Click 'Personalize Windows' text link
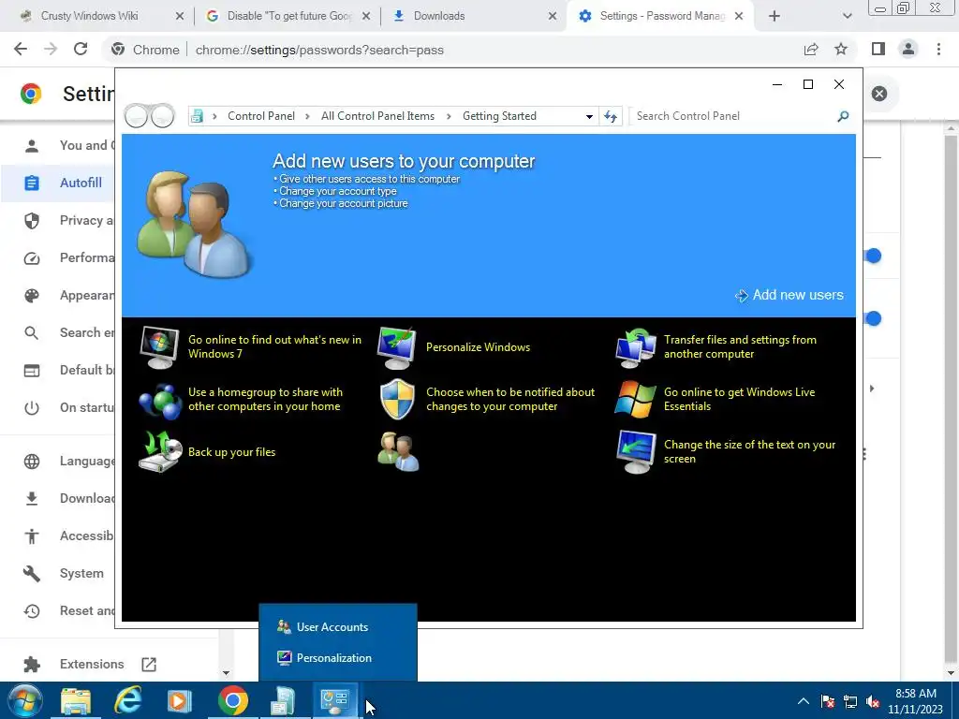The width and height of the screenshot is (959, 719). (x=478, y=347)
